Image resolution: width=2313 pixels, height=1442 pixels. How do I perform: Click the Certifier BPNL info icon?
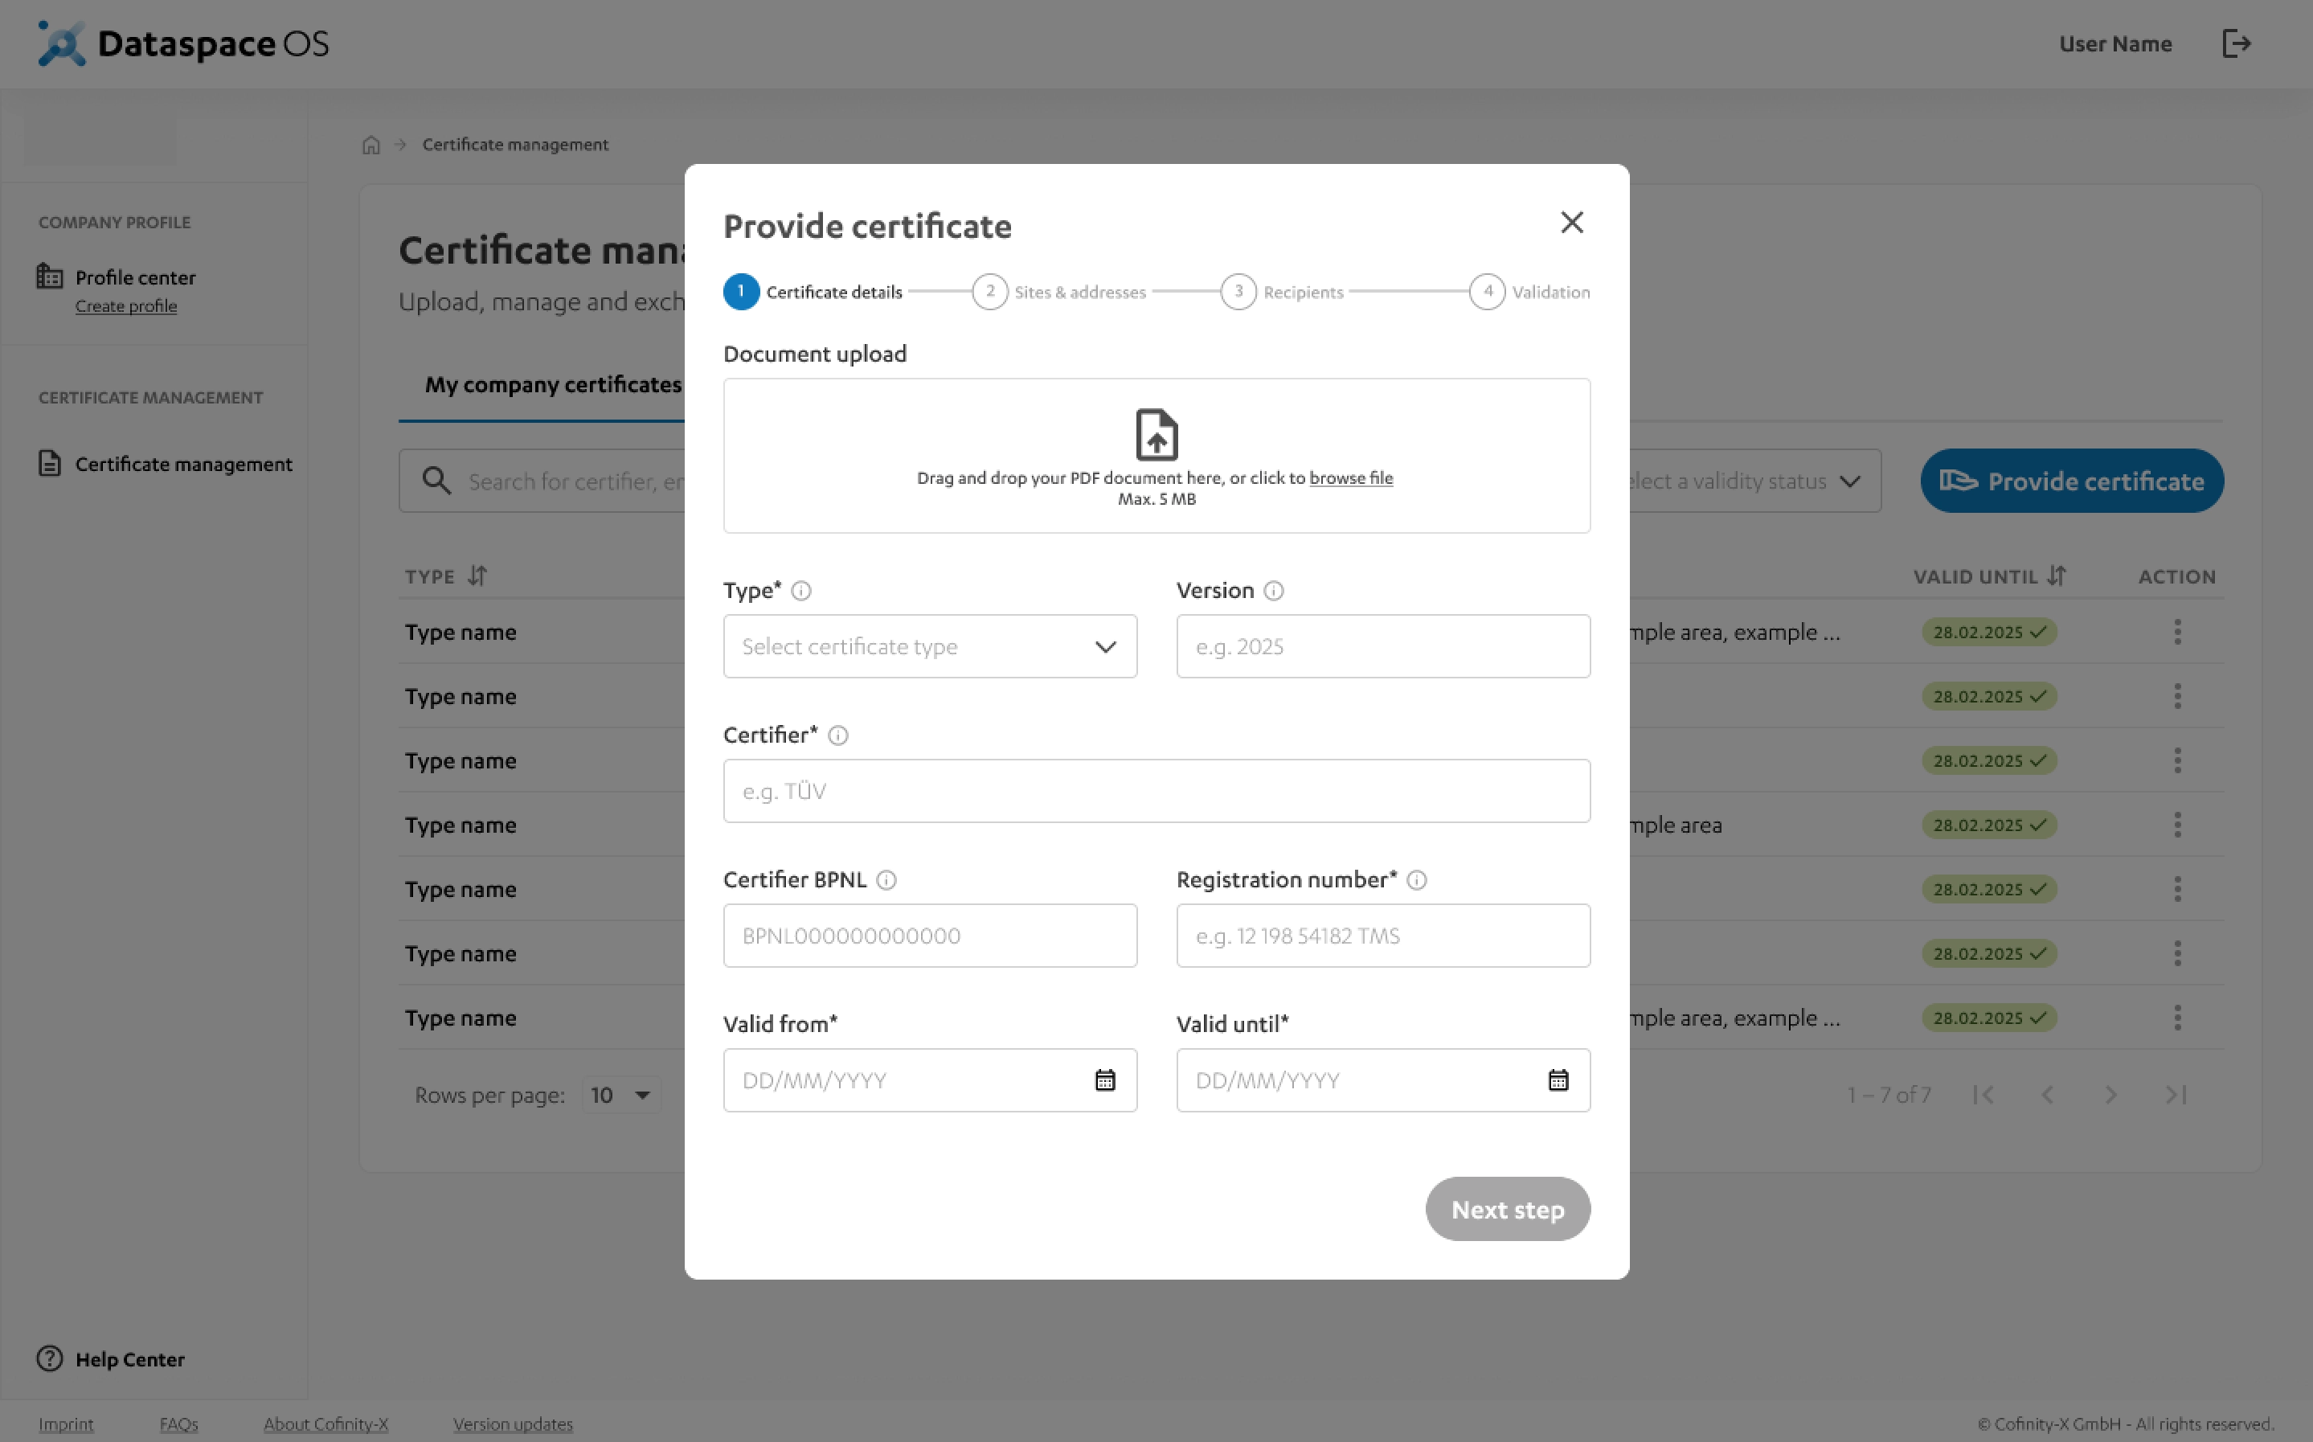click(886, 880)
